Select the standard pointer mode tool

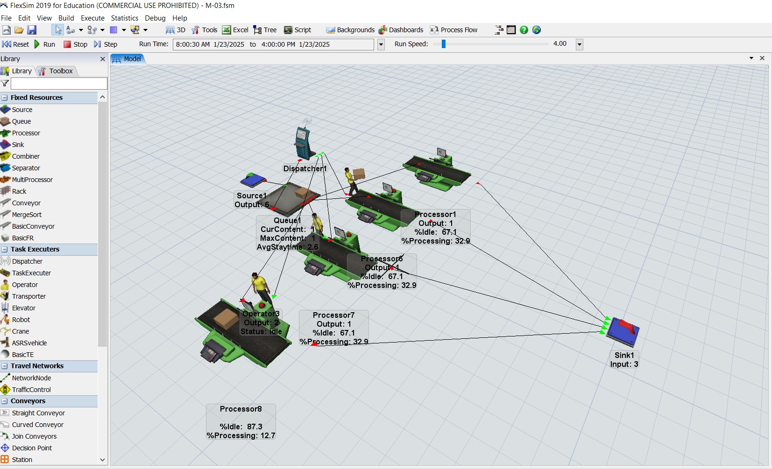click(58, 30)
